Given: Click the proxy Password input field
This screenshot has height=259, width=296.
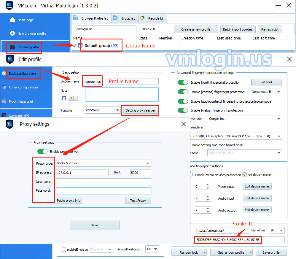Looking at the screenshot, I should [104, 191].
